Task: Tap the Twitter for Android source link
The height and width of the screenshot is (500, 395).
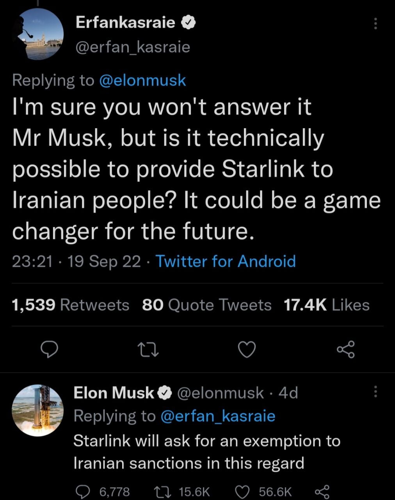Action: (x=226, y=261)
